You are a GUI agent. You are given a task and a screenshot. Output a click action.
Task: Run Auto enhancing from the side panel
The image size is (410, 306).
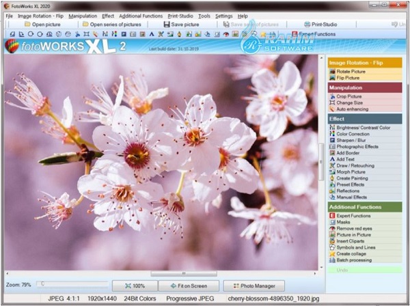[x=365, y=109]
